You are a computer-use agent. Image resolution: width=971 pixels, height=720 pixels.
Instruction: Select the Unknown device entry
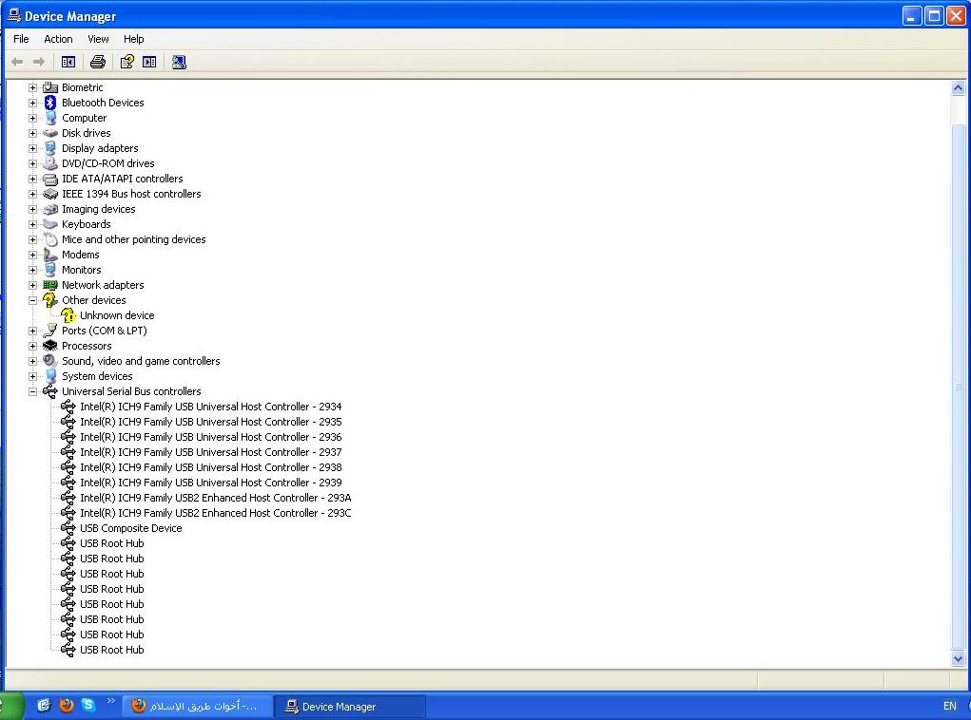[x=117, y=315]
